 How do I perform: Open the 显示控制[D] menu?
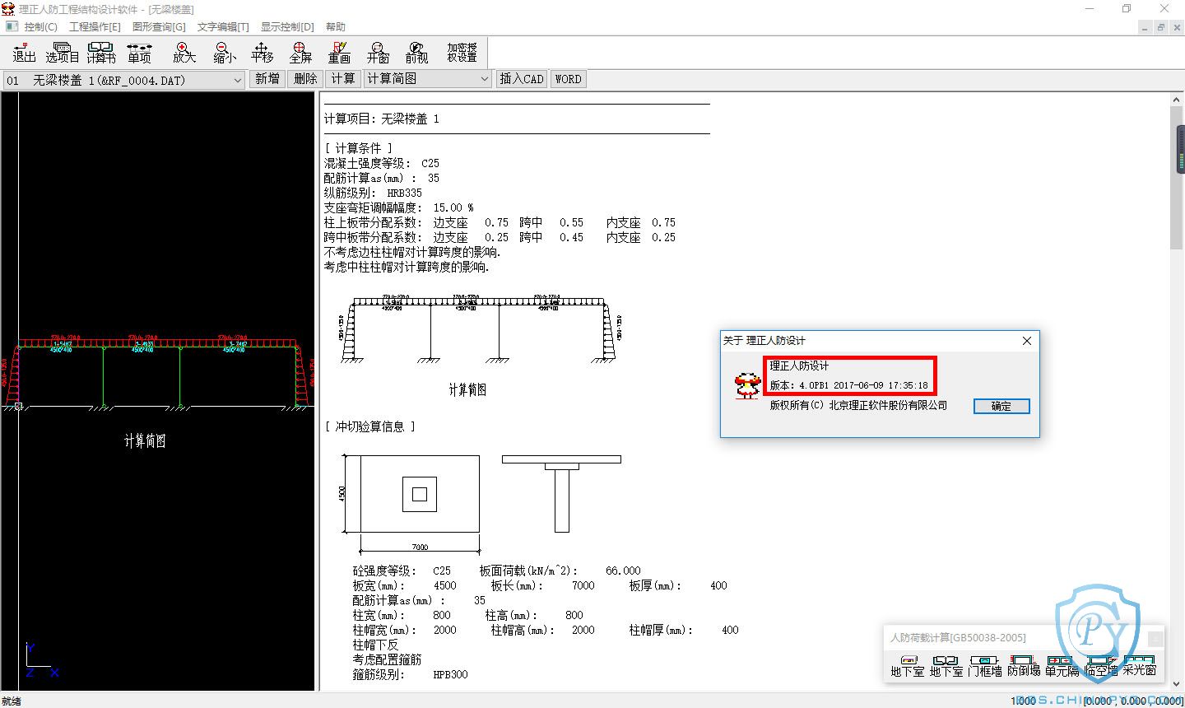coord(287,27)
